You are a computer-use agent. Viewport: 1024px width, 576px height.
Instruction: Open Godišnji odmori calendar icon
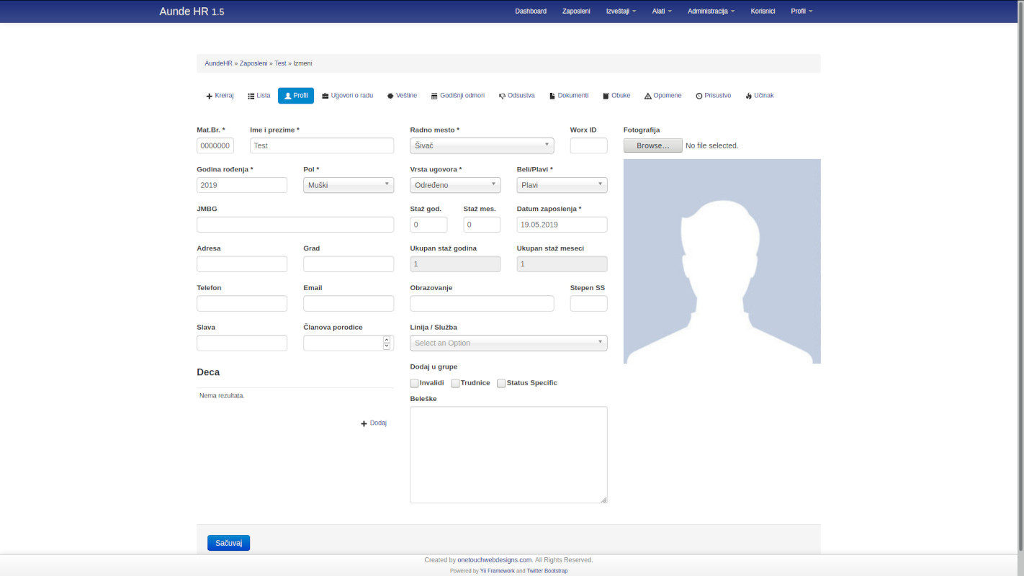pos(434,96)
